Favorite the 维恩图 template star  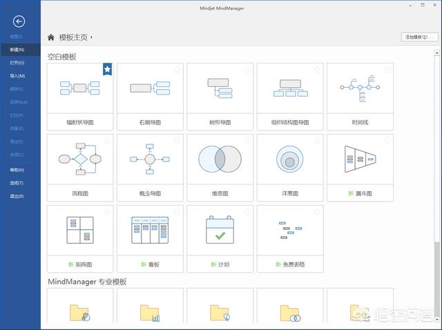tap(247, 140)
